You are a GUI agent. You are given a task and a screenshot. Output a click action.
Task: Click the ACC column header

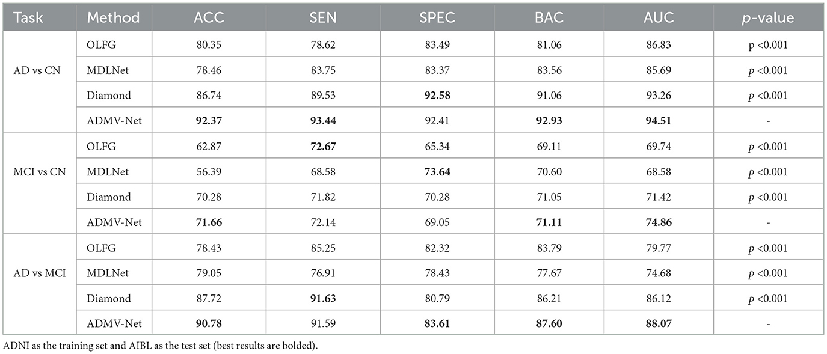[209, 18]
